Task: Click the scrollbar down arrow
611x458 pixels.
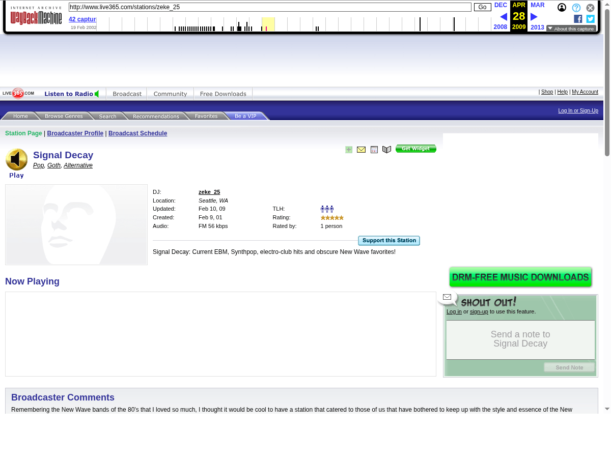Action: pos(607,409)
